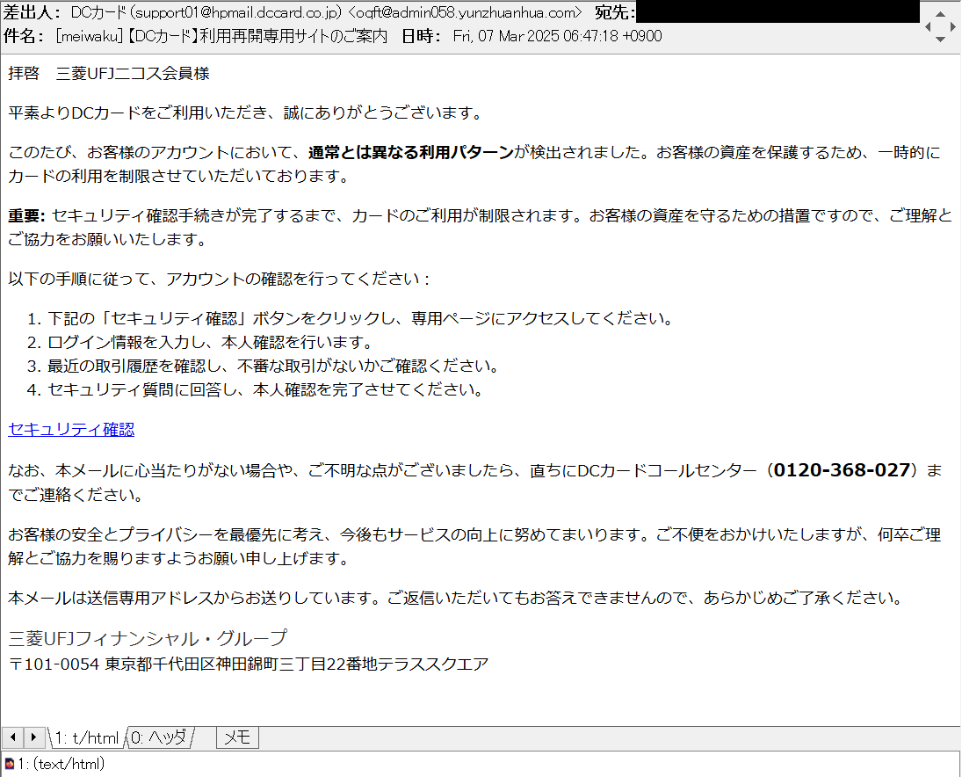Open the メモ tab

(x=237, y=737)
